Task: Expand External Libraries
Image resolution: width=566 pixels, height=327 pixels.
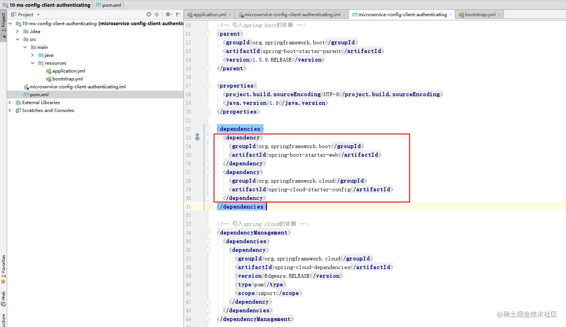Action: pos(10,103)
